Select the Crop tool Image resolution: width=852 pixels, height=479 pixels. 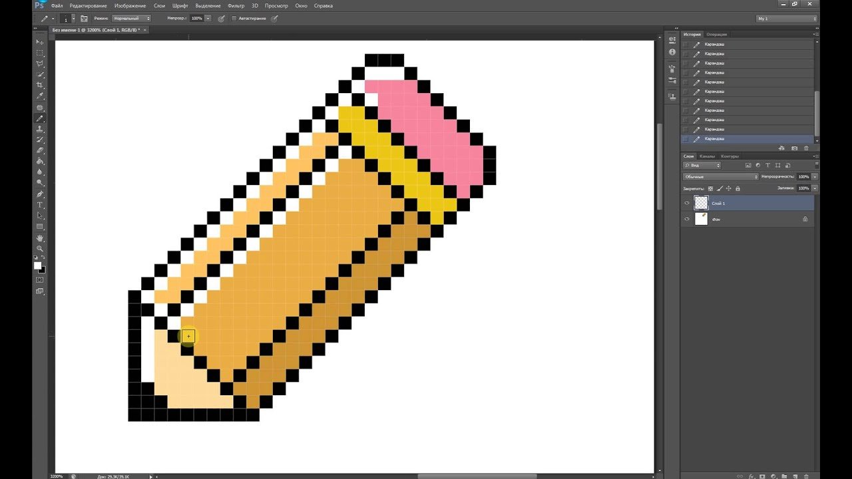pos(40,85)
